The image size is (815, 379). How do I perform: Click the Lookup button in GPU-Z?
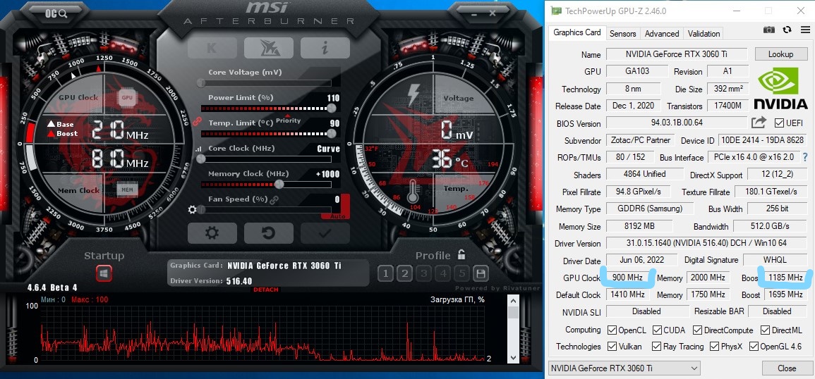(780, 54)
